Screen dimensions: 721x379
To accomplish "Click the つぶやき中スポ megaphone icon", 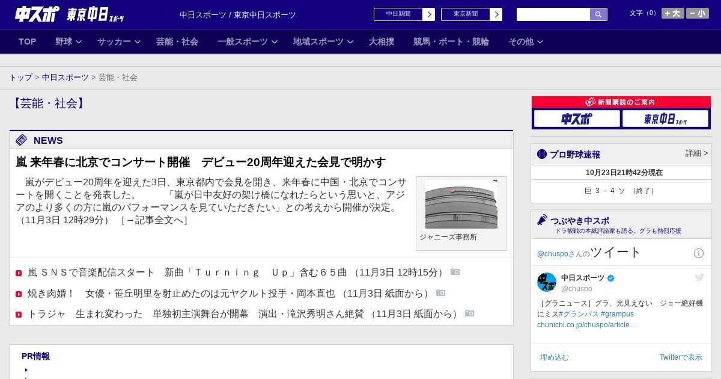I will [x=542, y=220].
